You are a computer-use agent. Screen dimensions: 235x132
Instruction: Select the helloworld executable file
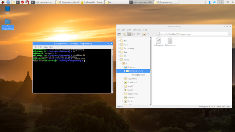(x=159, y=42)
